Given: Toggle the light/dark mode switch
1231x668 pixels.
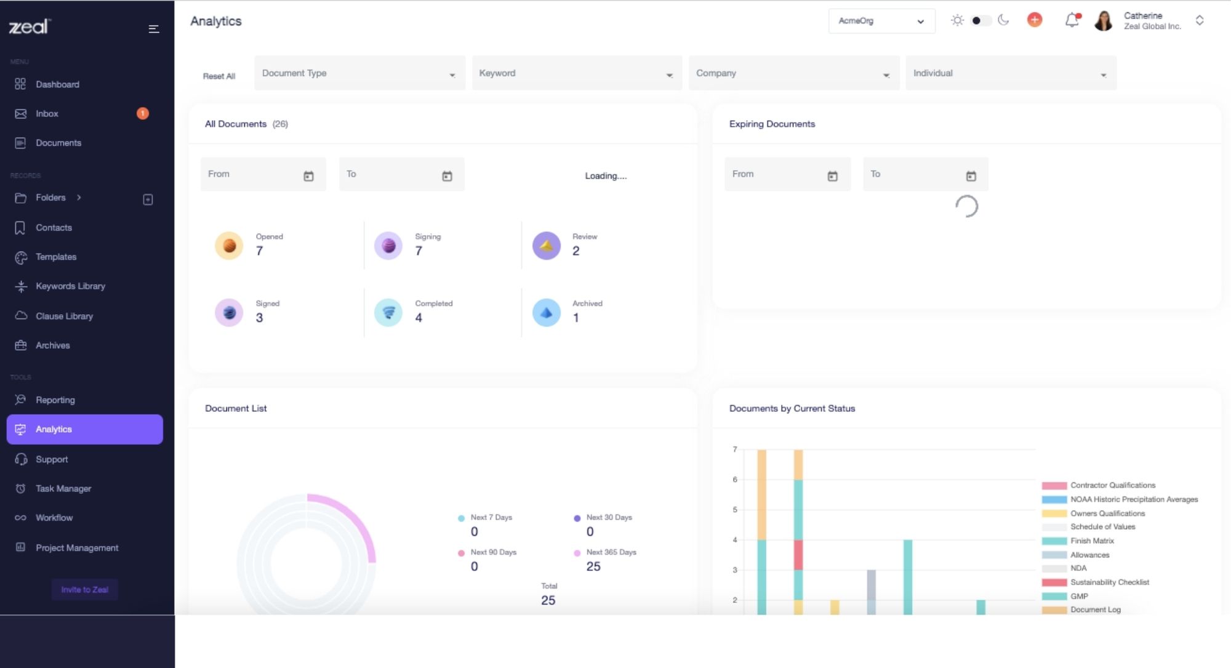Looking at the screenshot, I should pyautogui.click(x=980, y=21).
